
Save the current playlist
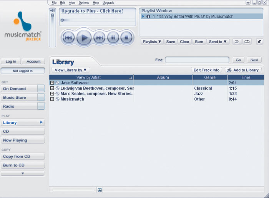[x=171, y=42]
